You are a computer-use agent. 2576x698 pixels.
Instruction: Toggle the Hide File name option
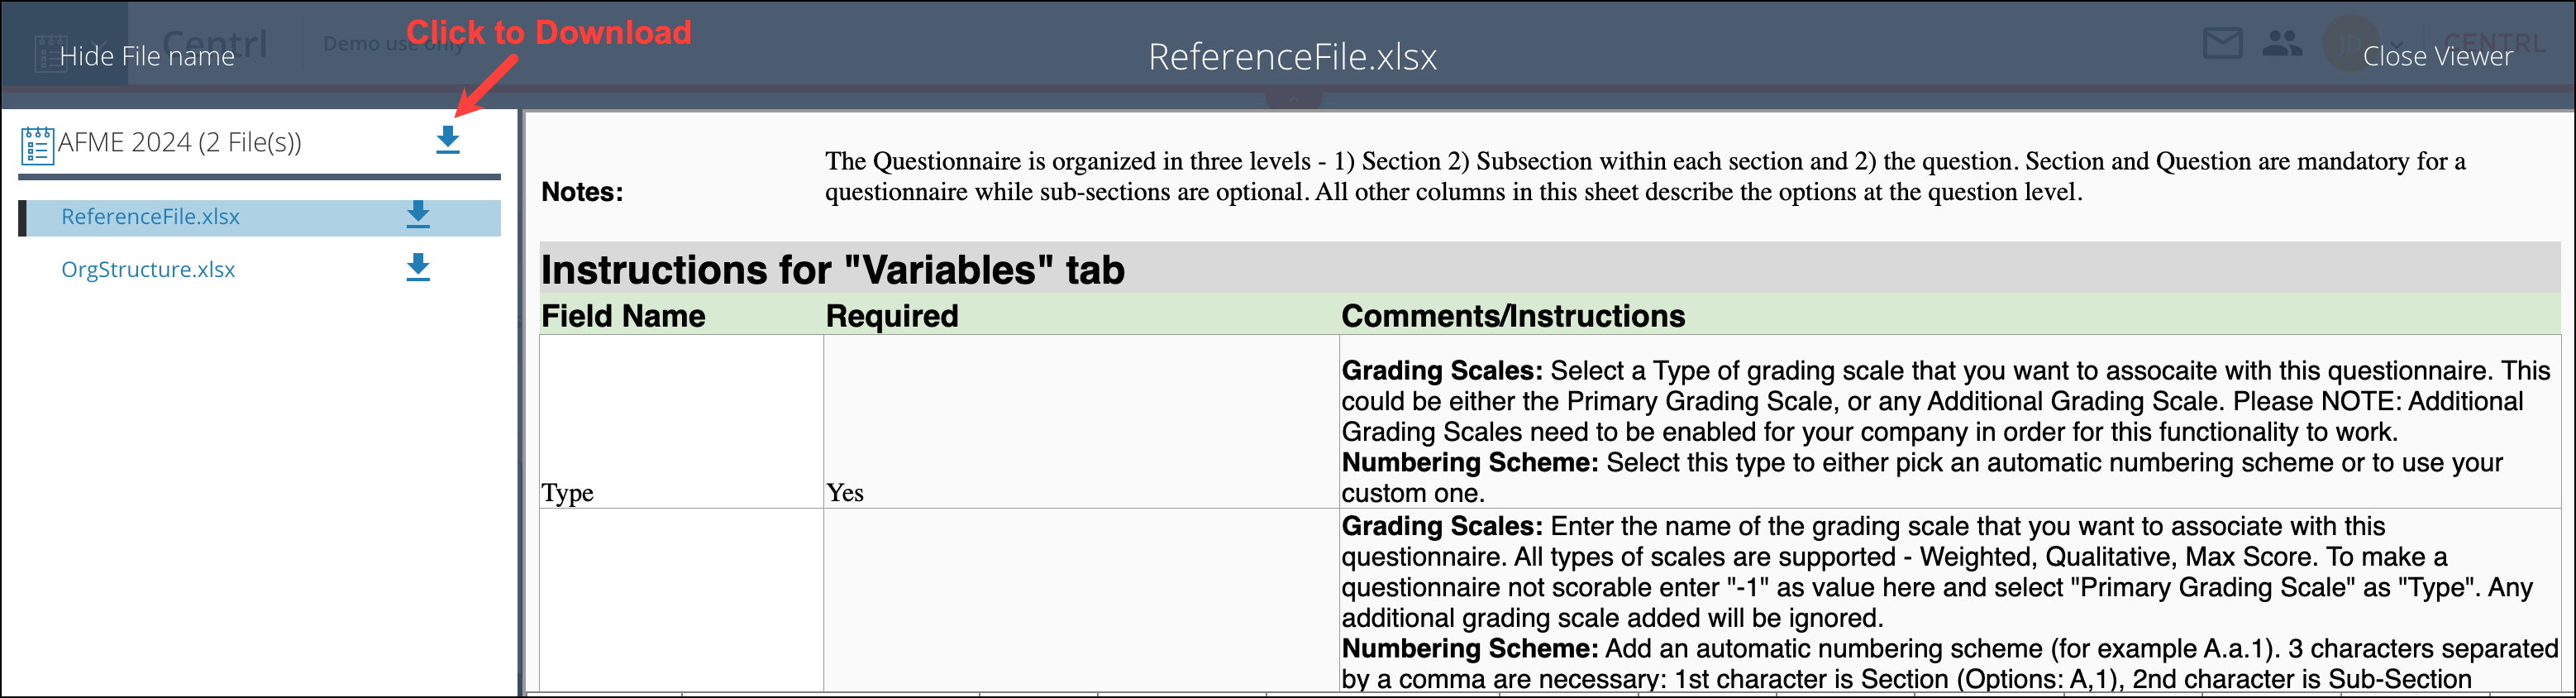tap(147, 56)
